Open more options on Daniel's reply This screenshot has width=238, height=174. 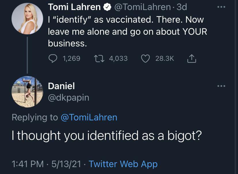click(x=221, y=86)
